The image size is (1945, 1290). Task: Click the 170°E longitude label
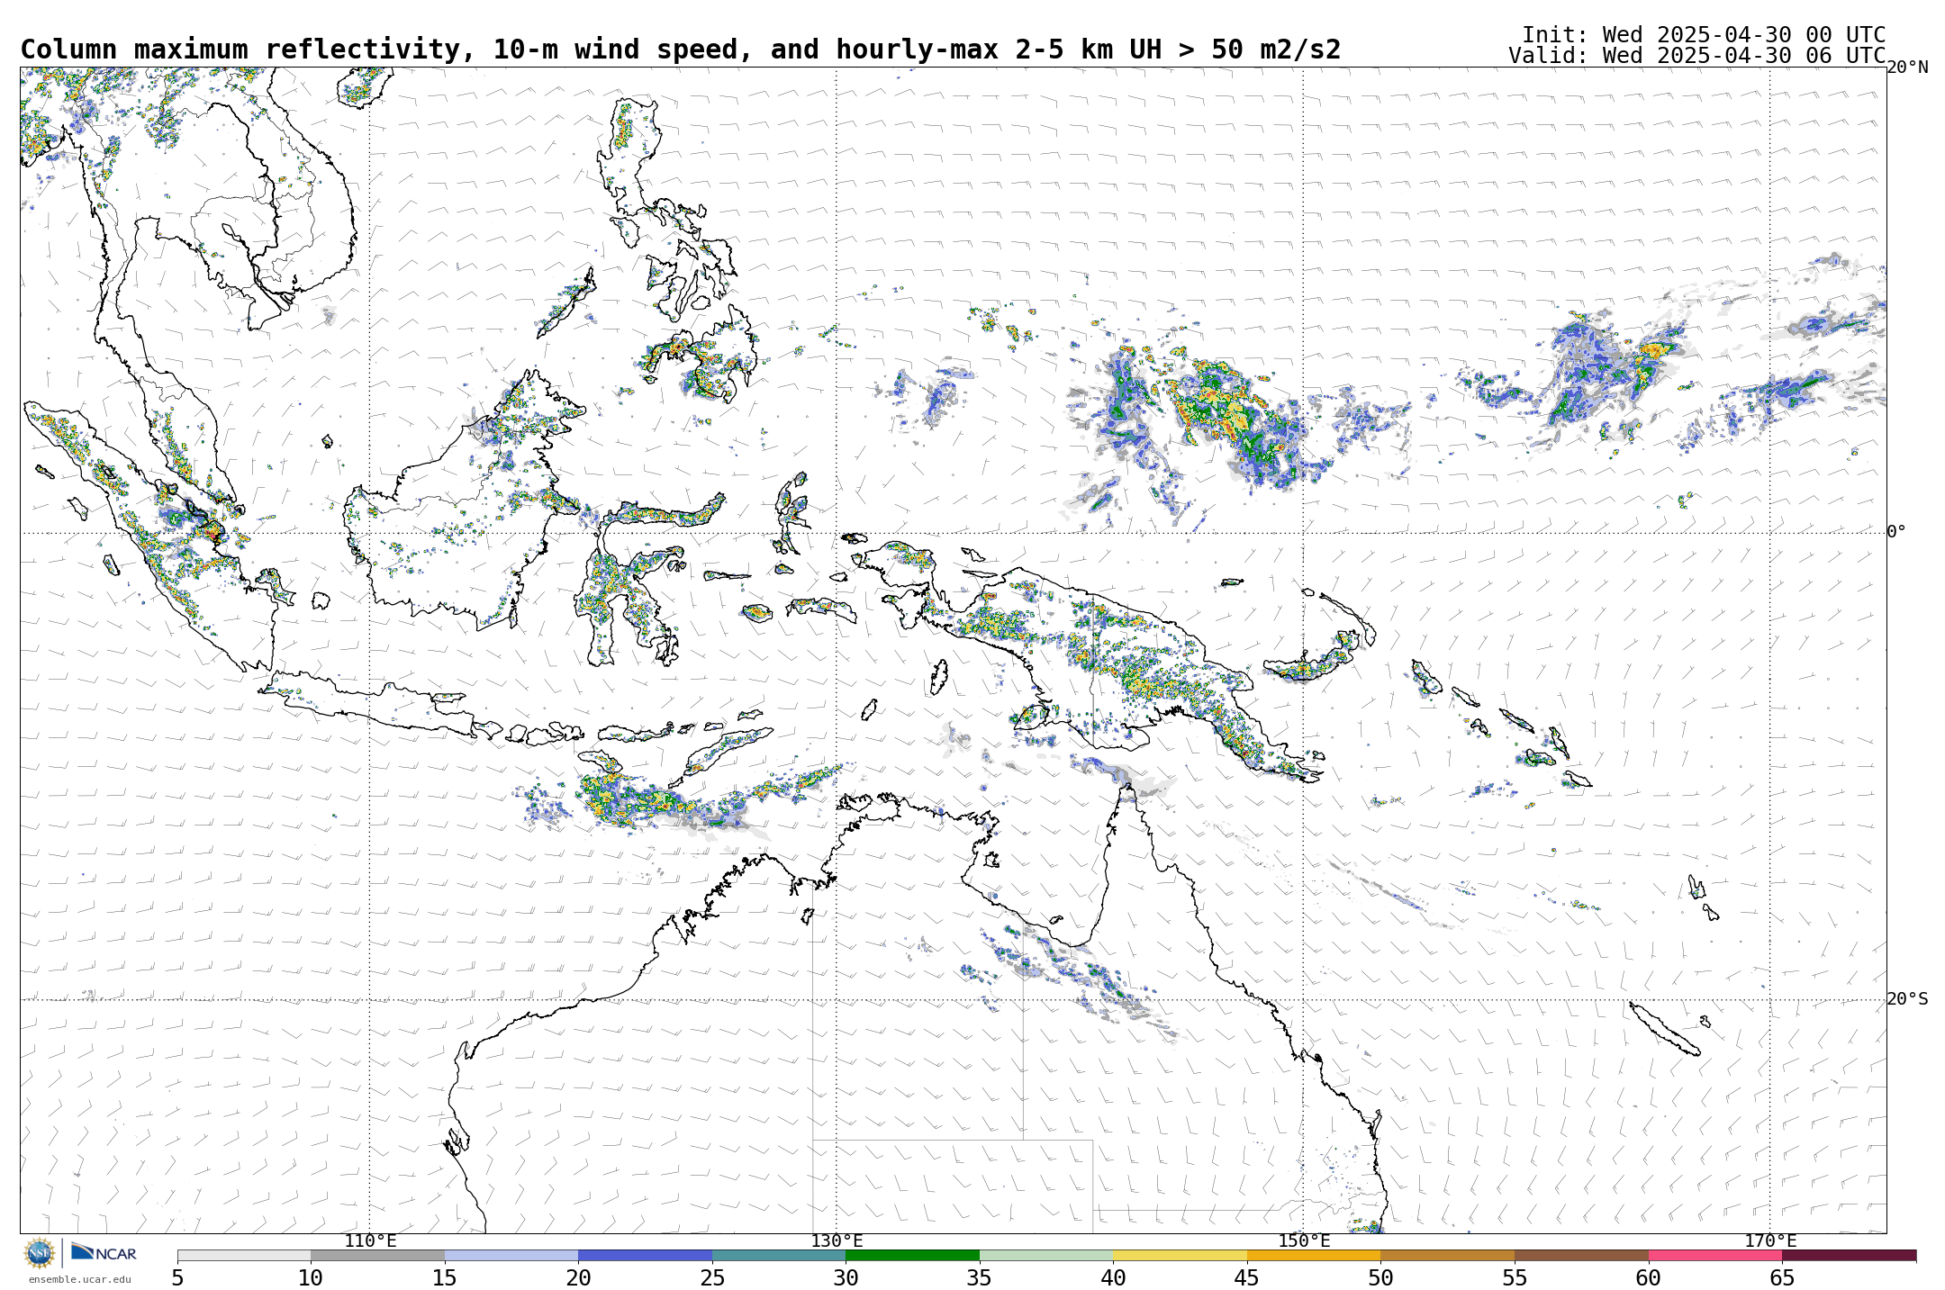[x=1770, y=1241]
